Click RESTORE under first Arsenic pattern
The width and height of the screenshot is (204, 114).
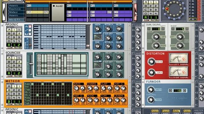(18, 48)
